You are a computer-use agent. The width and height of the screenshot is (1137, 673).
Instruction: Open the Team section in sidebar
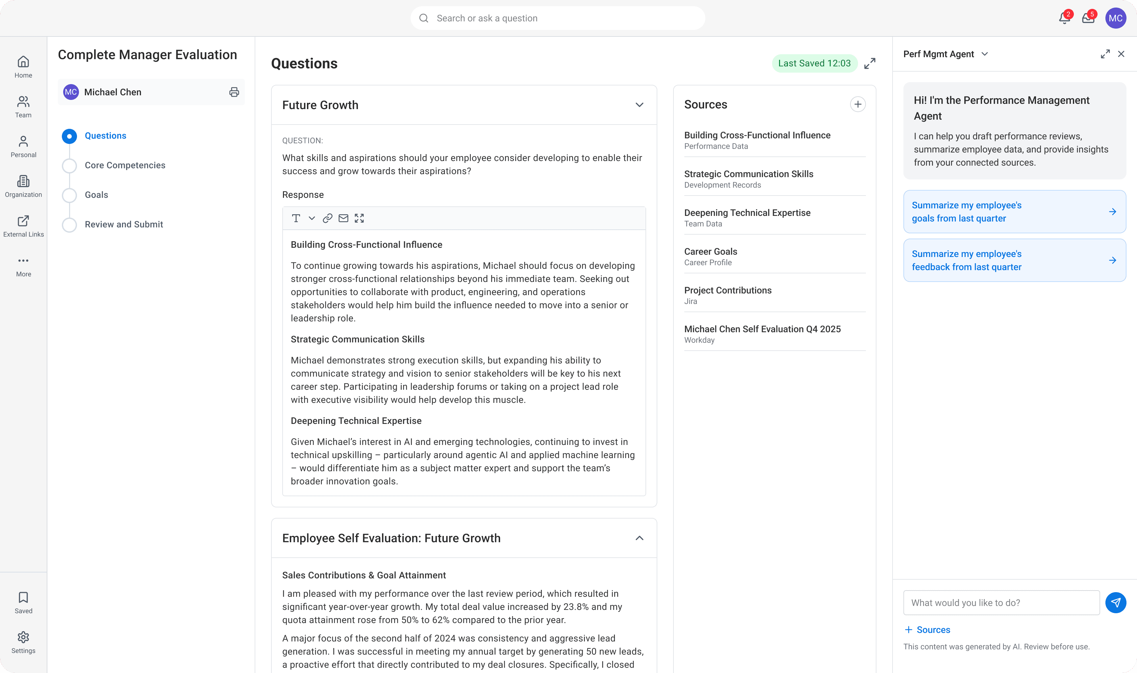point(23,107)
